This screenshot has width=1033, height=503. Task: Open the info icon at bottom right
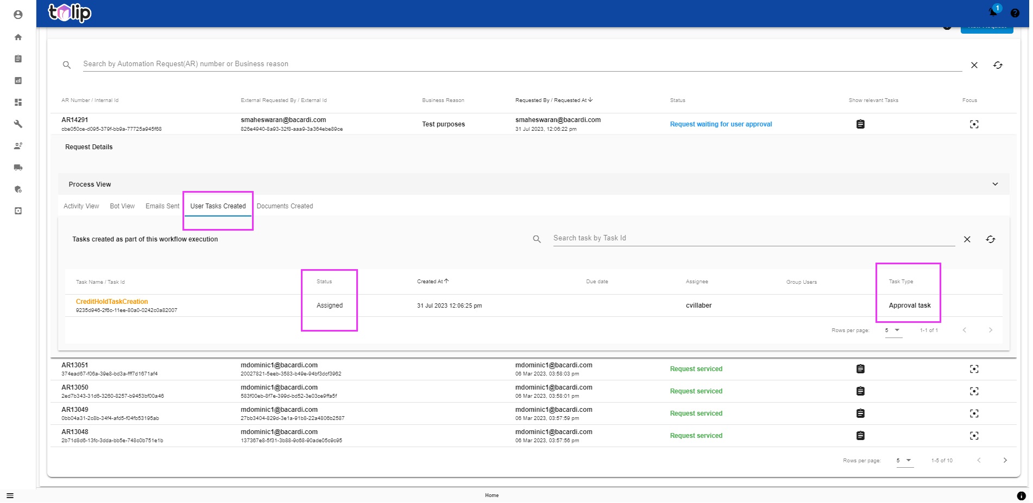tap(1021, 496)
